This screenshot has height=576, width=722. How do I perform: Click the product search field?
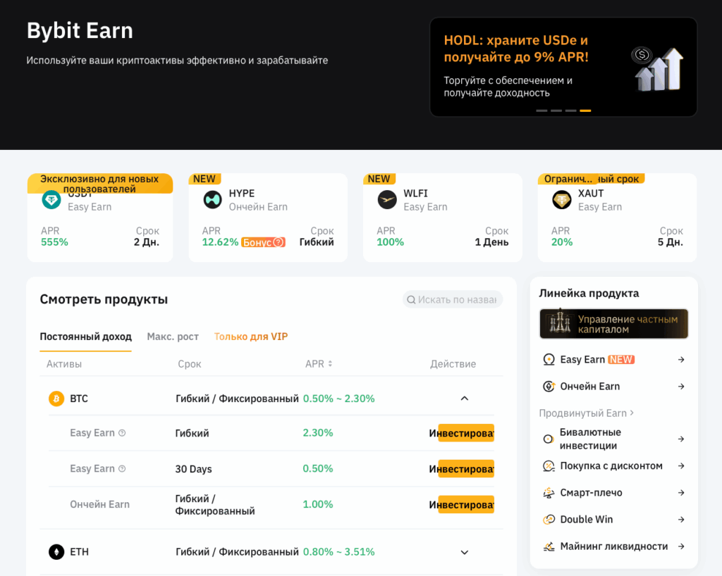pos(455,300)
